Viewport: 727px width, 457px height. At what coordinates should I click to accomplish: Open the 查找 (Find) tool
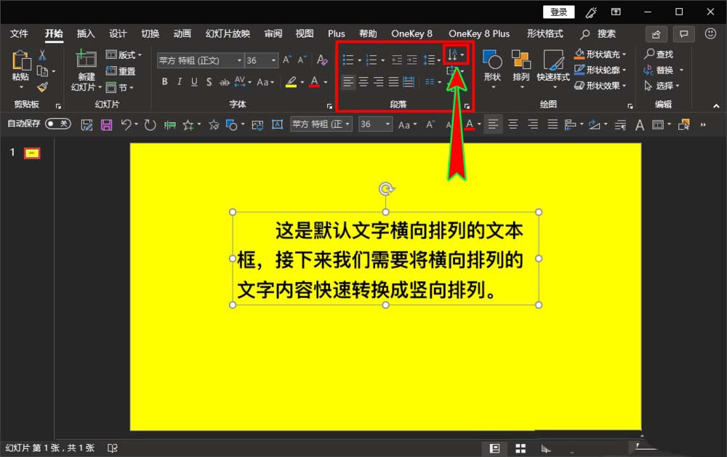662,53
